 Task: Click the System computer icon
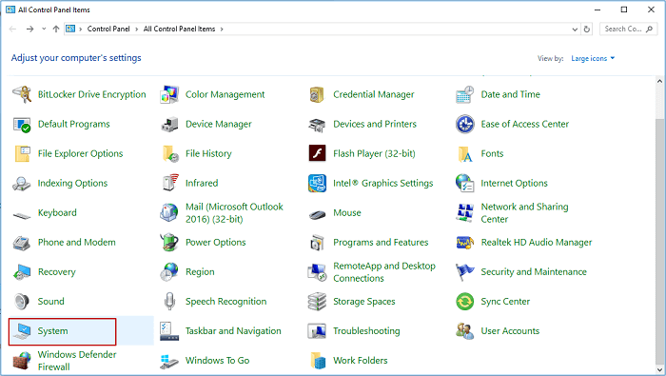click(21, 331)
